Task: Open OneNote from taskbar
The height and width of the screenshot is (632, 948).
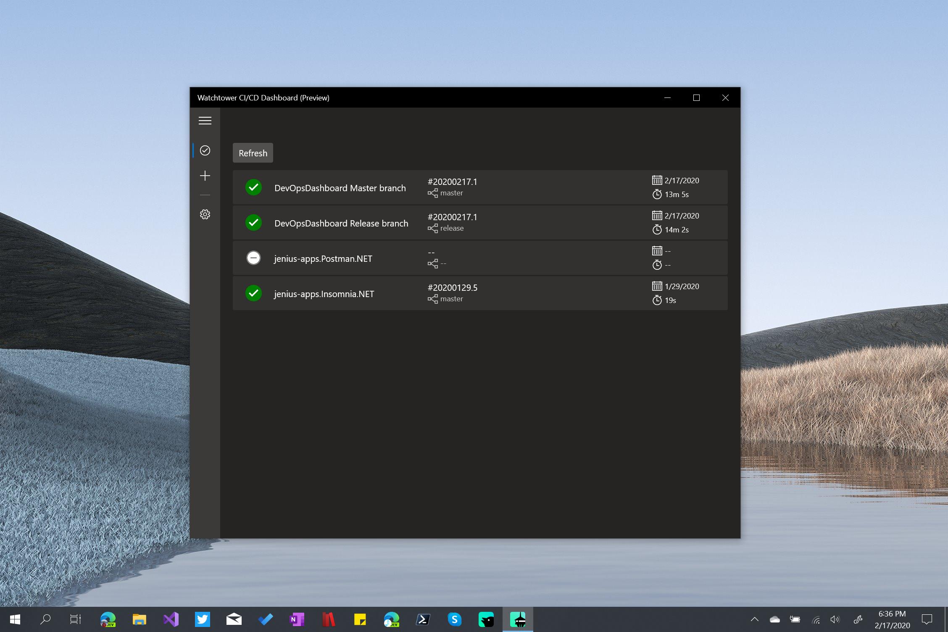Action: coord(297,619)
